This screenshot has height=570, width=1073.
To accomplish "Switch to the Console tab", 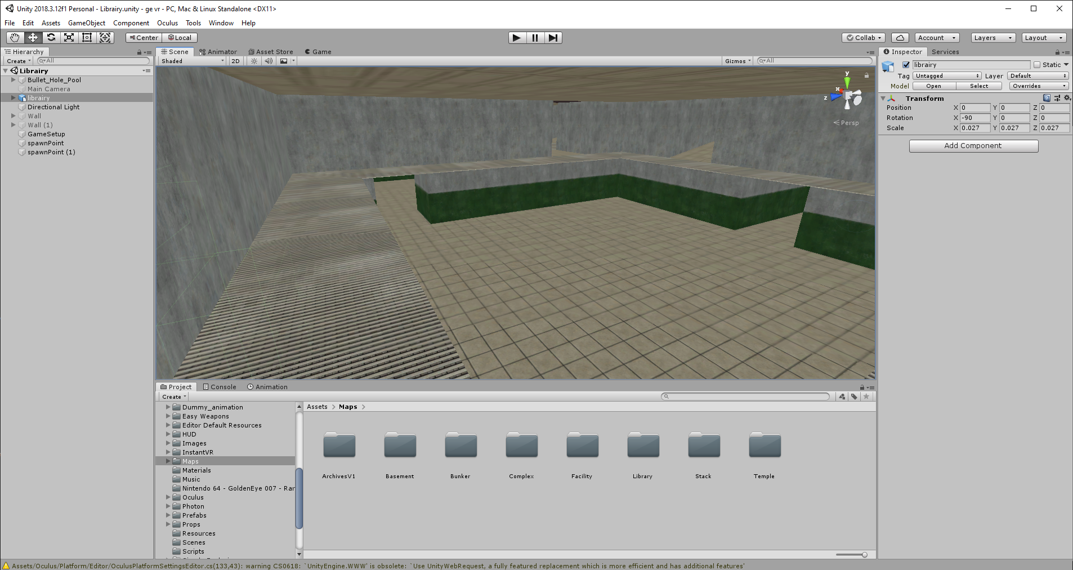I will pyautogui.click(x=220, y=387).
